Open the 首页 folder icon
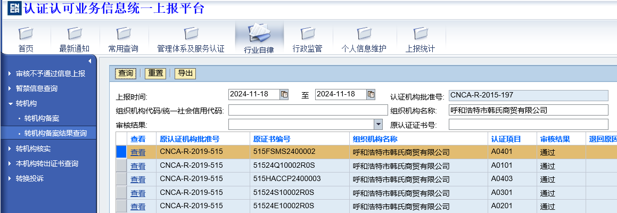Image resolution: width=617 pixels, height=213 pixels. (26, 33)
